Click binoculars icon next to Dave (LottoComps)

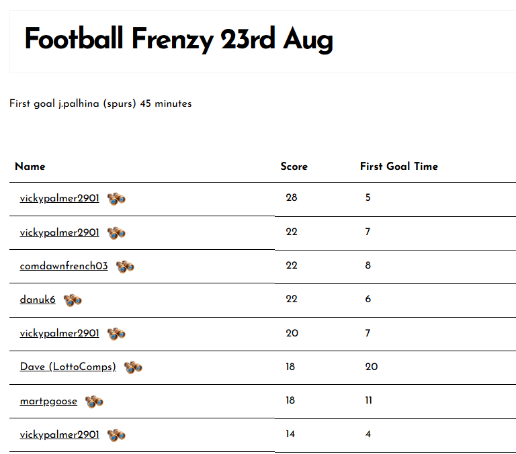(x=133, y=367)
